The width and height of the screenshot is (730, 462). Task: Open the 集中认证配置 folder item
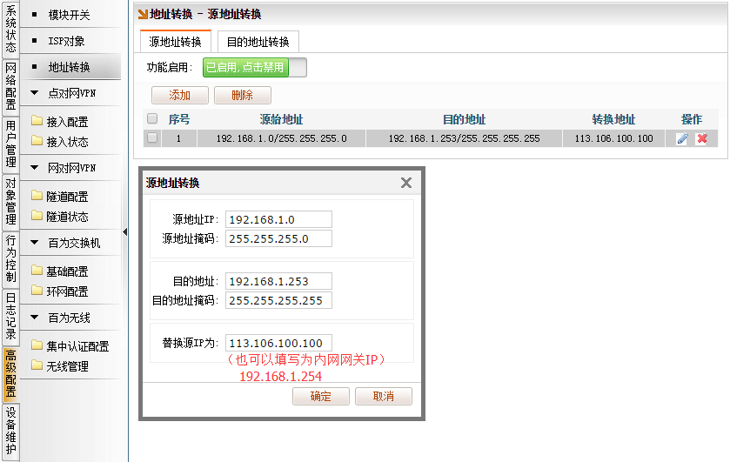point(77,346)
